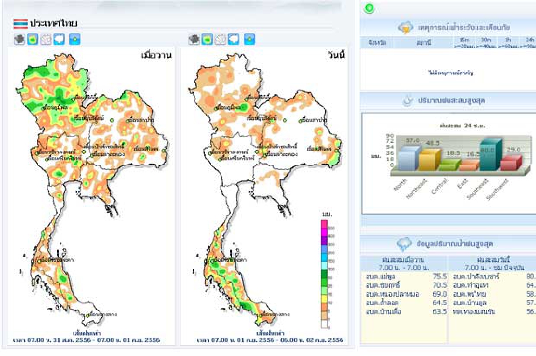The height and width of the screenshot is (356, 536).
Task: Click the 24h column header in the warning table
Action: click(527, 43)
